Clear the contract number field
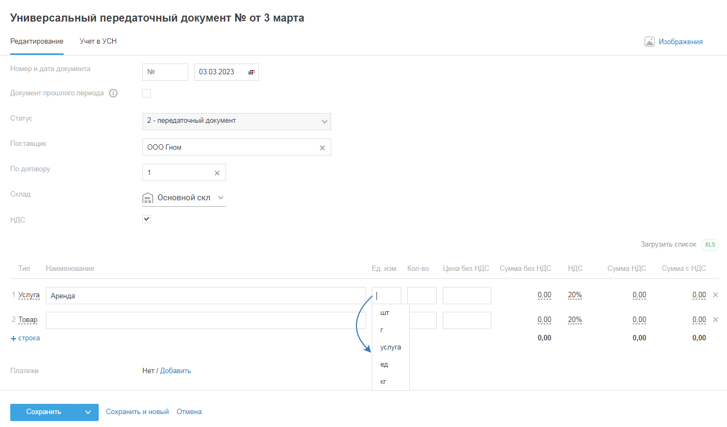 click(x=217, y=173)
